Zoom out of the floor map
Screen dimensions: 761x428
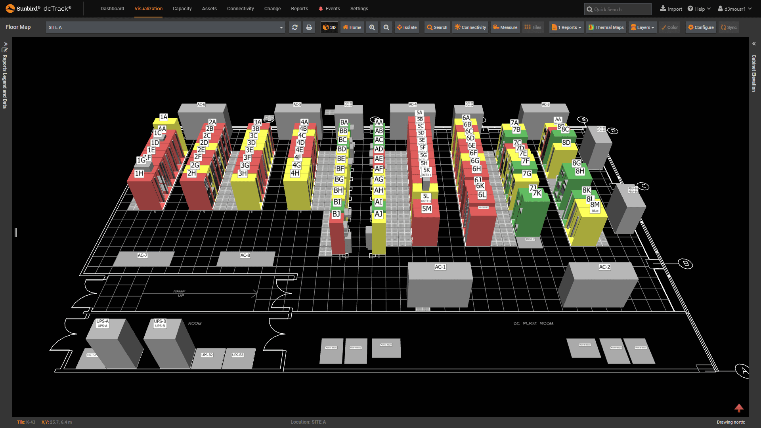[x=386, y=27]
